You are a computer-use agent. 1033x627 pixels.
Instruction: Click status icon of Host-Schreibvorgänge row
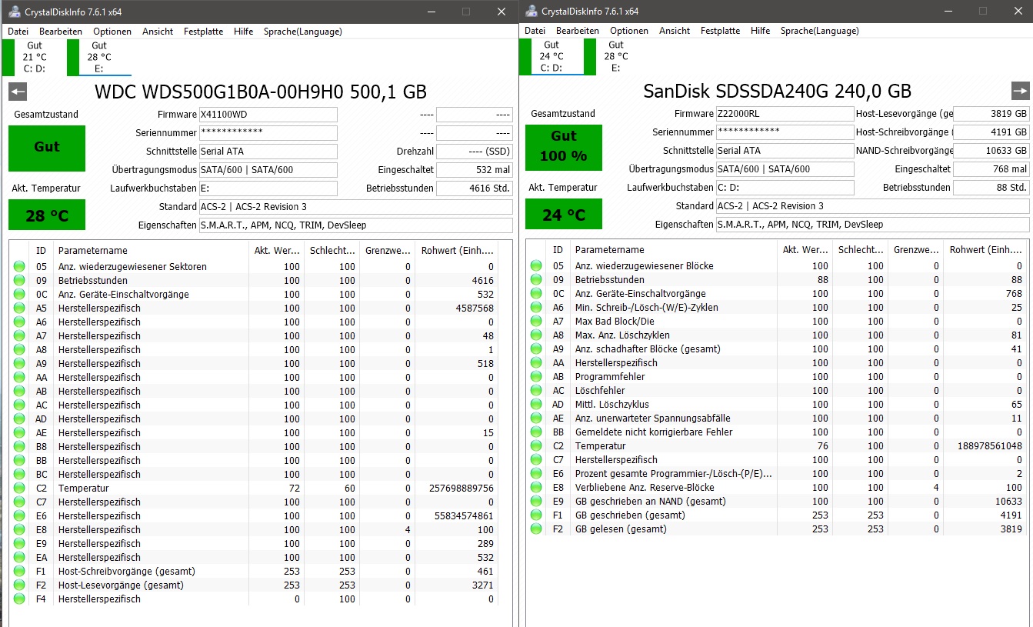point(19,572)
